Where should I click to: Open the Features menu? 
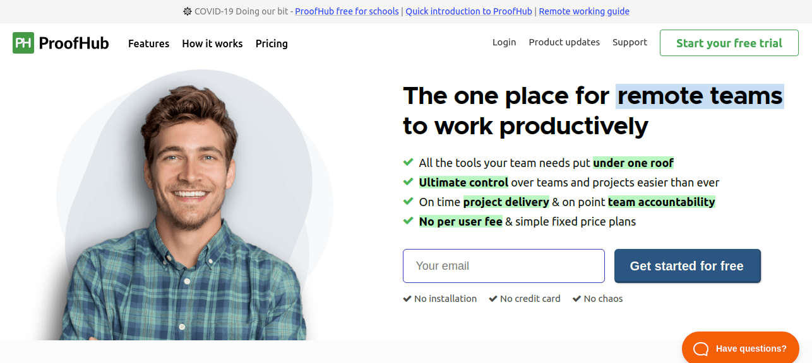click(x=148, y=43)
